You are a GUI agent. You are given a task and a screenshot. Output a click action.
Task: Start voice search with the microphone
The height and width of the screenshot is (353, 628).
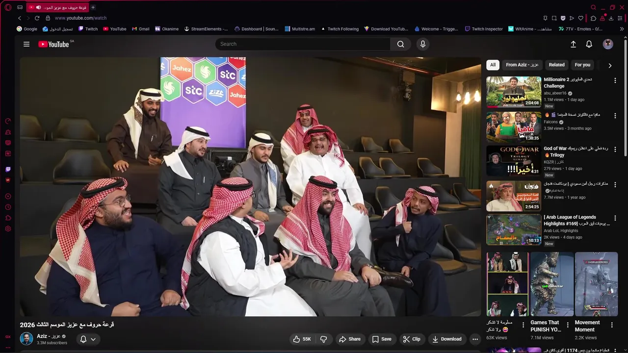click(423, 44)
